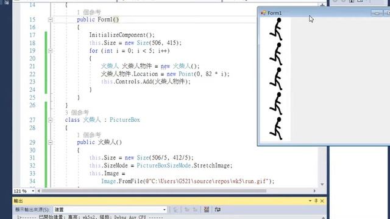
Task: Click on PictureBox base class in line 27
Action: pyautogui.click(x=125, y=120)
